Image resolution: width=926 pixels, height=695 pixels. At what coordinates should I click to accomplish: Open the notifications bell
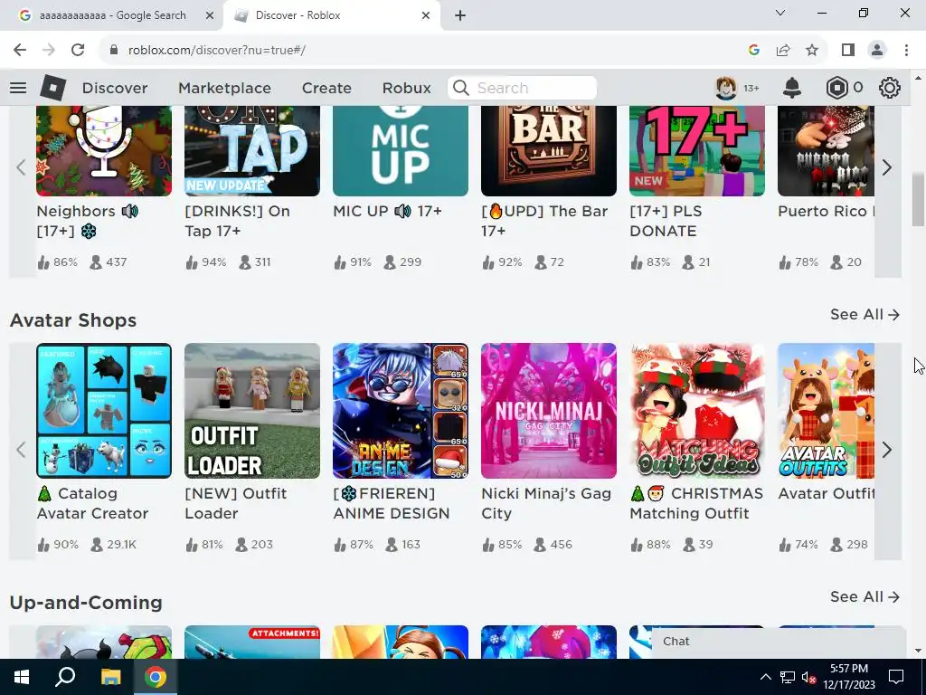pyautogui.click(x=792, y=88)
